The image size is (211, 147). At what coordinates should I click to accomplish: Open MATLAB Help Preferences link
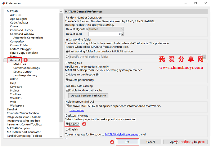coord(122,135)
